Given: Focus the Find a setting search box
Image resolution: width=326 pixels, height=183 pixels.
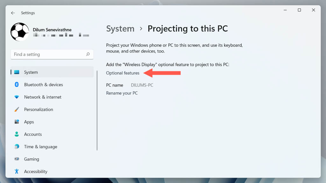Looking at the screenshot, I should (x=52, y=54).
